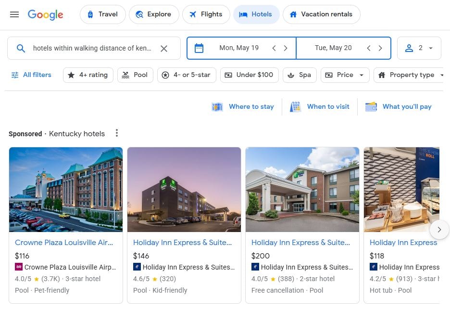The image size is (450, 310).
Task: Expand the Property type dropdown
Action: click(x=409, y=75)
